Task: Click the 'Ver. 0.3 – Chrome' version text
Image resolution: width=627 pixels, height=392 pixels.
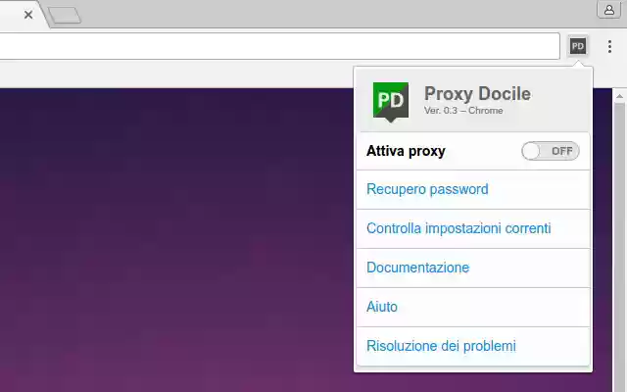Action: click(x=463, y=111)
